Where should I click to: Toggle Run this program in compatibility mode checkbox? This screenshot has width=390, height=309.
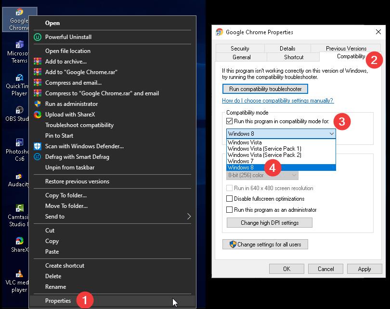(229, 121)
